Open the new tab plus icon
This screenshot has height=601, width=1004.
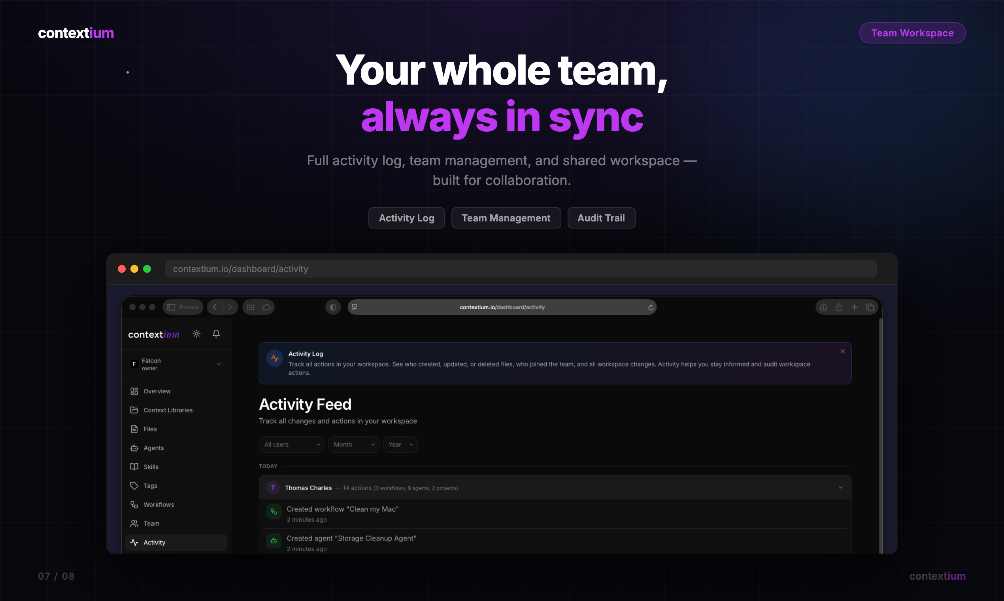[854, 307]
